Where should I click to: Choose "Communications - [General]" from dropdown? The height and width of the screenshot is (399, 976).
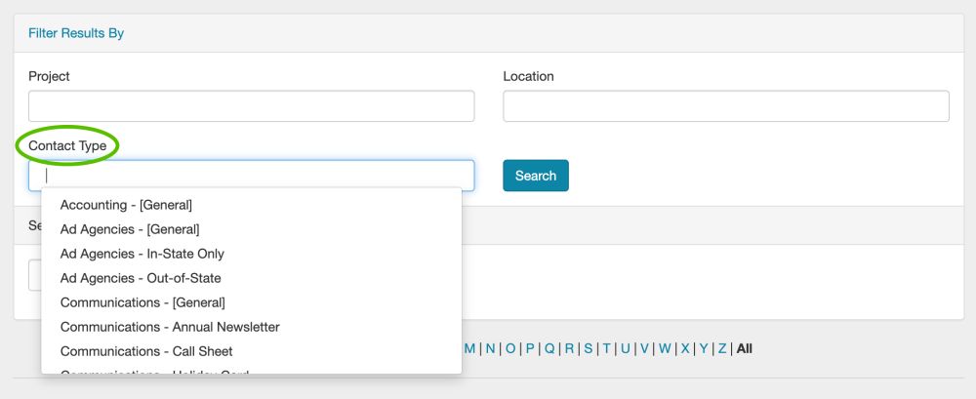pyautogui.click(x=142, y=302)
